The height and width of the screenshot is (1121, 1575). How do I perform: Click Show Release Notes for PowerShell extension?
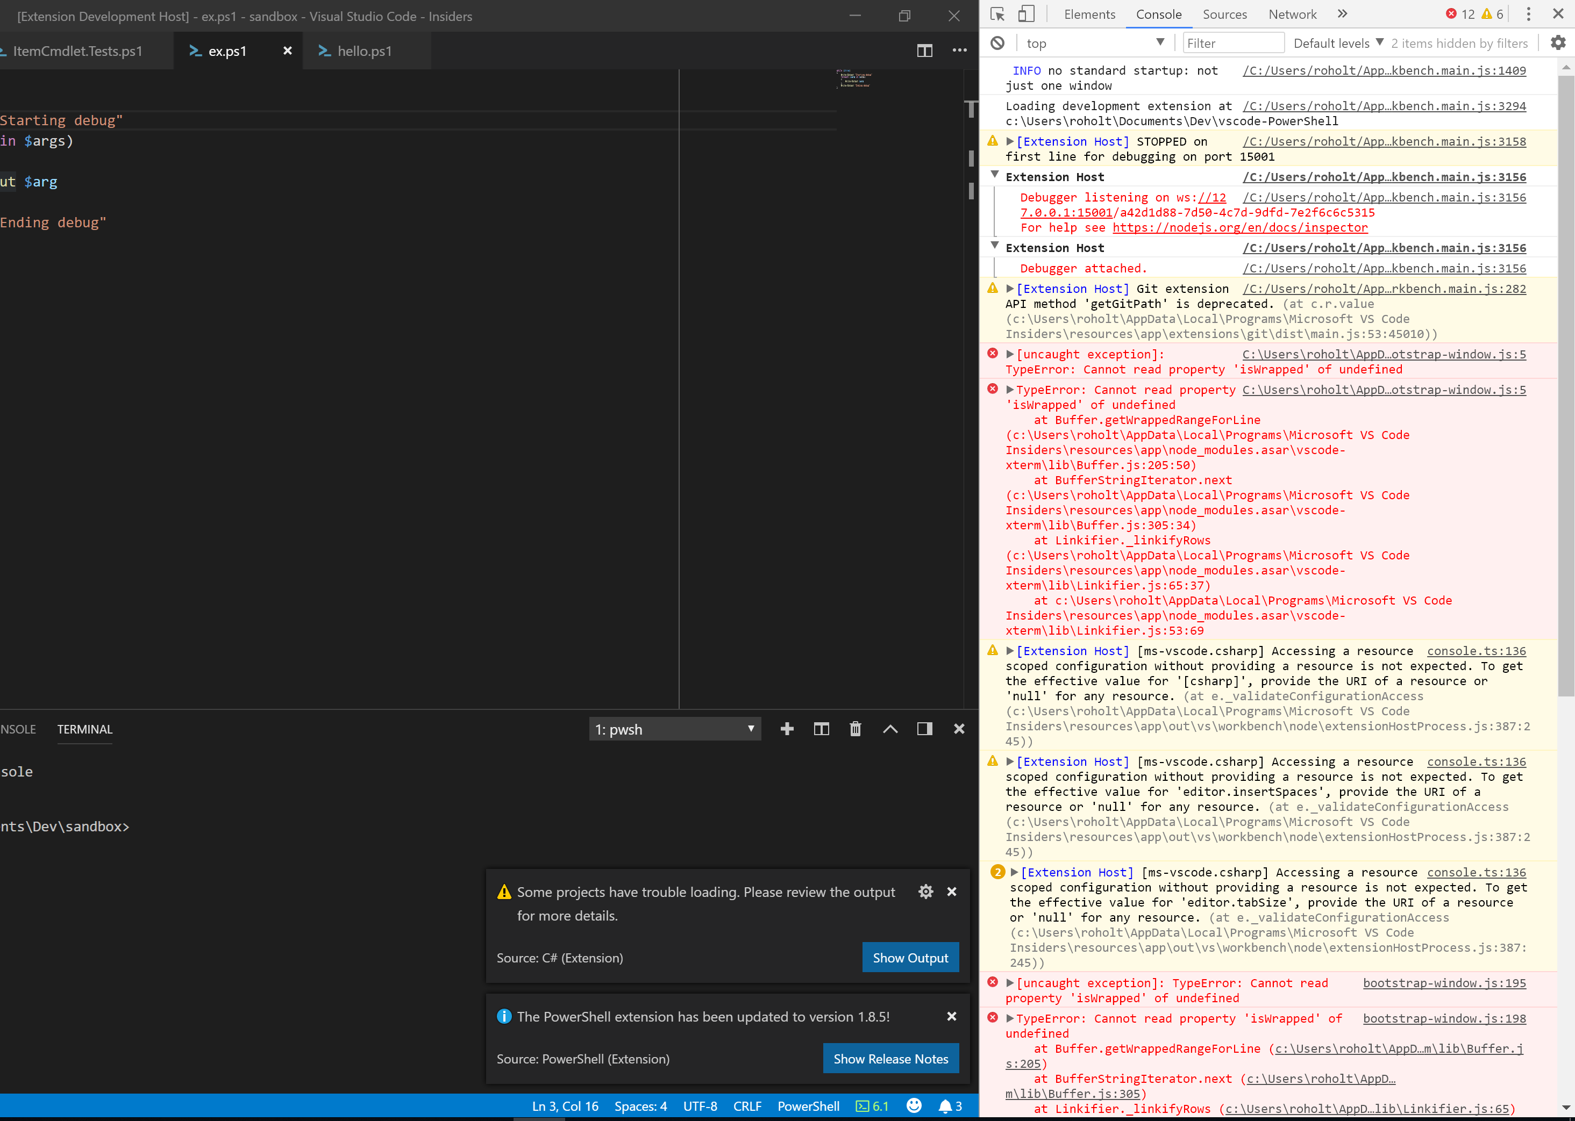coord(890,1058)
